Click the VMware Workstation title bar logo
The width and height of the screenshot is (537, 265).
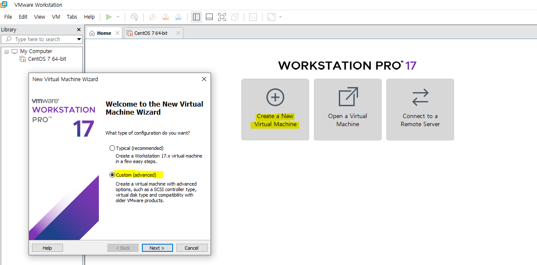4,5
